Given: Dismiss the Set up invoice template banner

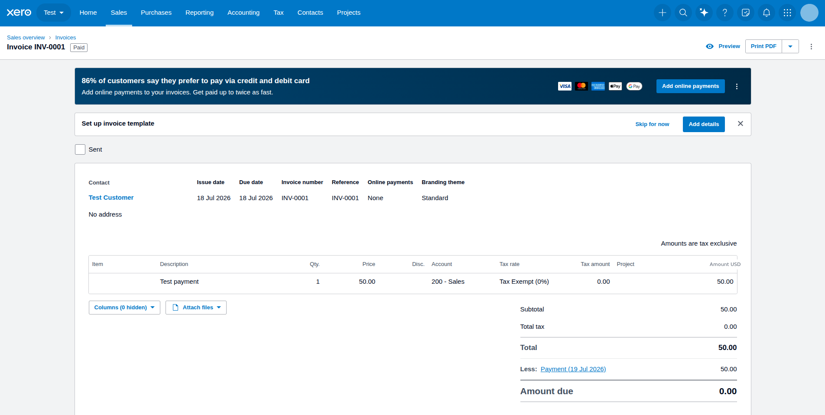Looking at the screenshot, I should pyautogui.click(x=741, y=124).
